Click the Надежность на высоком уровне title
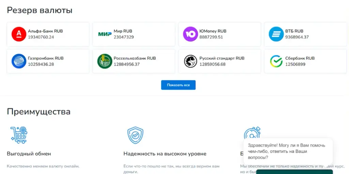This screenshot has height=174, width=349. pyautogui.click(x=165, y=154)
